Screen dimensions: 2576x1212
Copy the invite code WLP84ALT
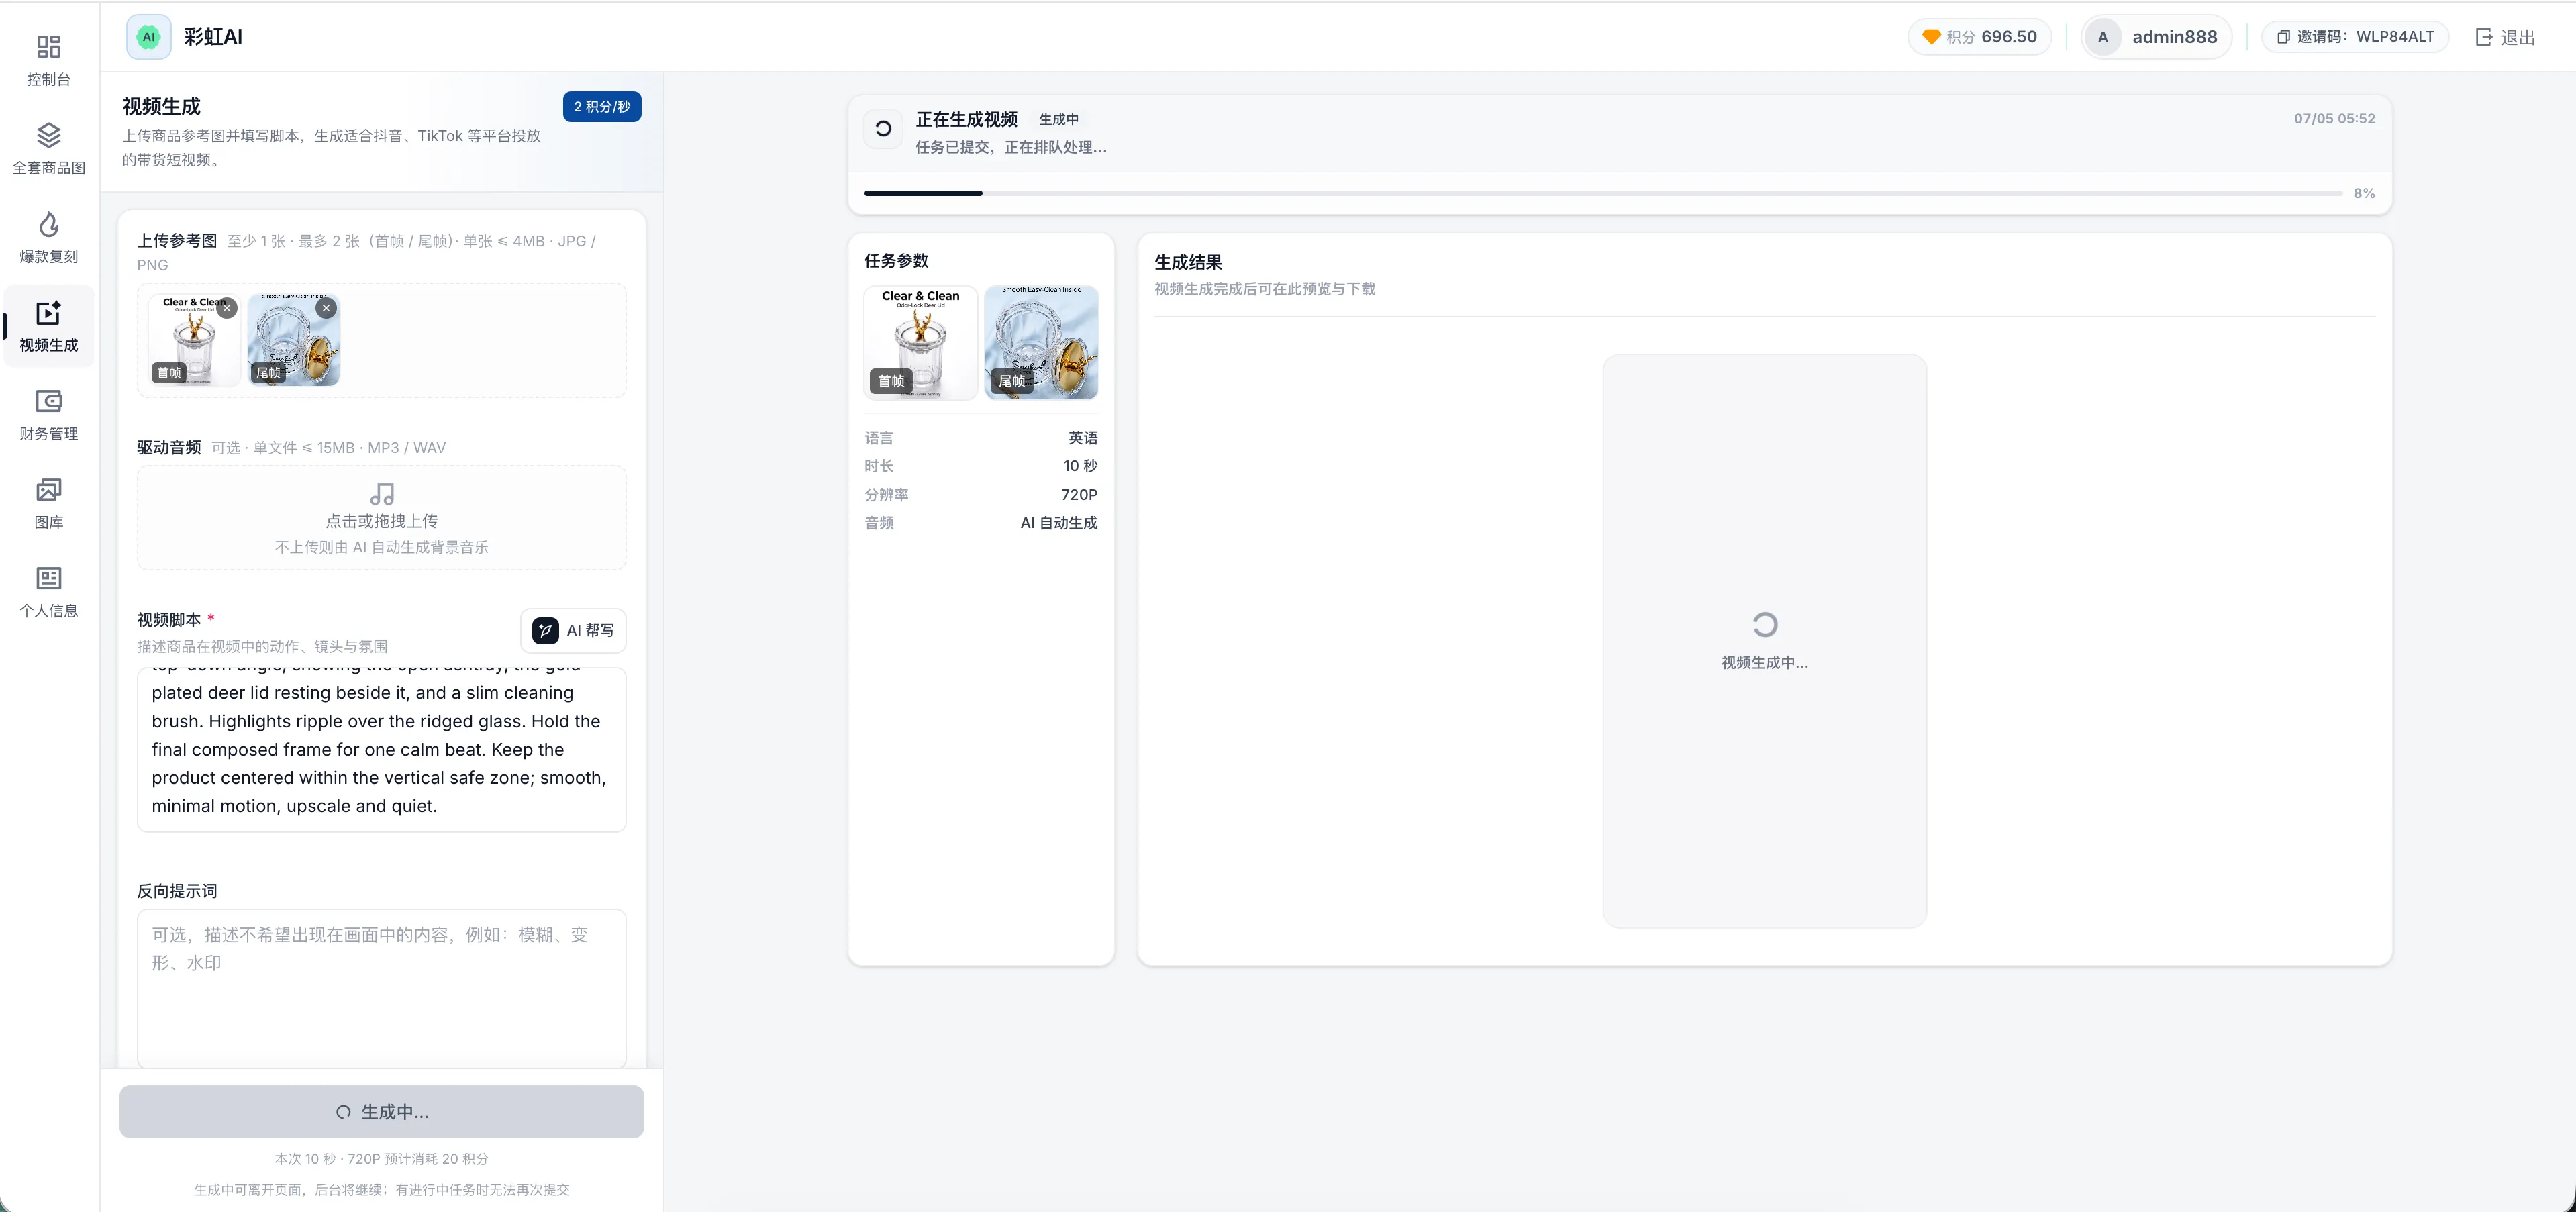point(2354,37)
